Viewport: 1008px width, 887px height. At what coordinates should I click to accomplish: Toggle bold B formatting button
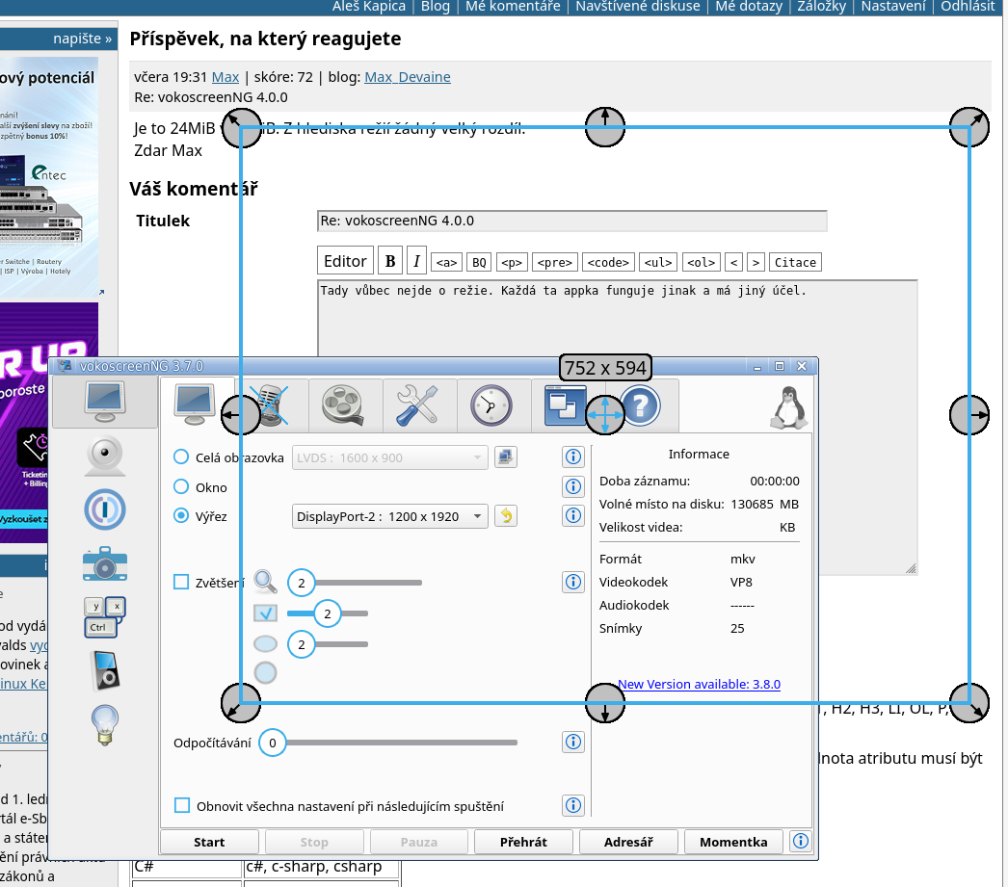click(x=389, y=261)
